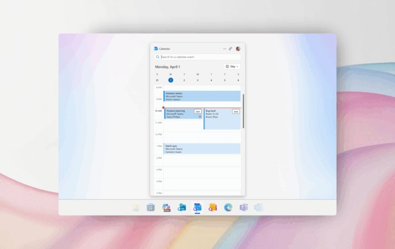Viewport: 395px width, 249px height.
Task: Select Monday 1 in week strip
Action: click(170, 80)
